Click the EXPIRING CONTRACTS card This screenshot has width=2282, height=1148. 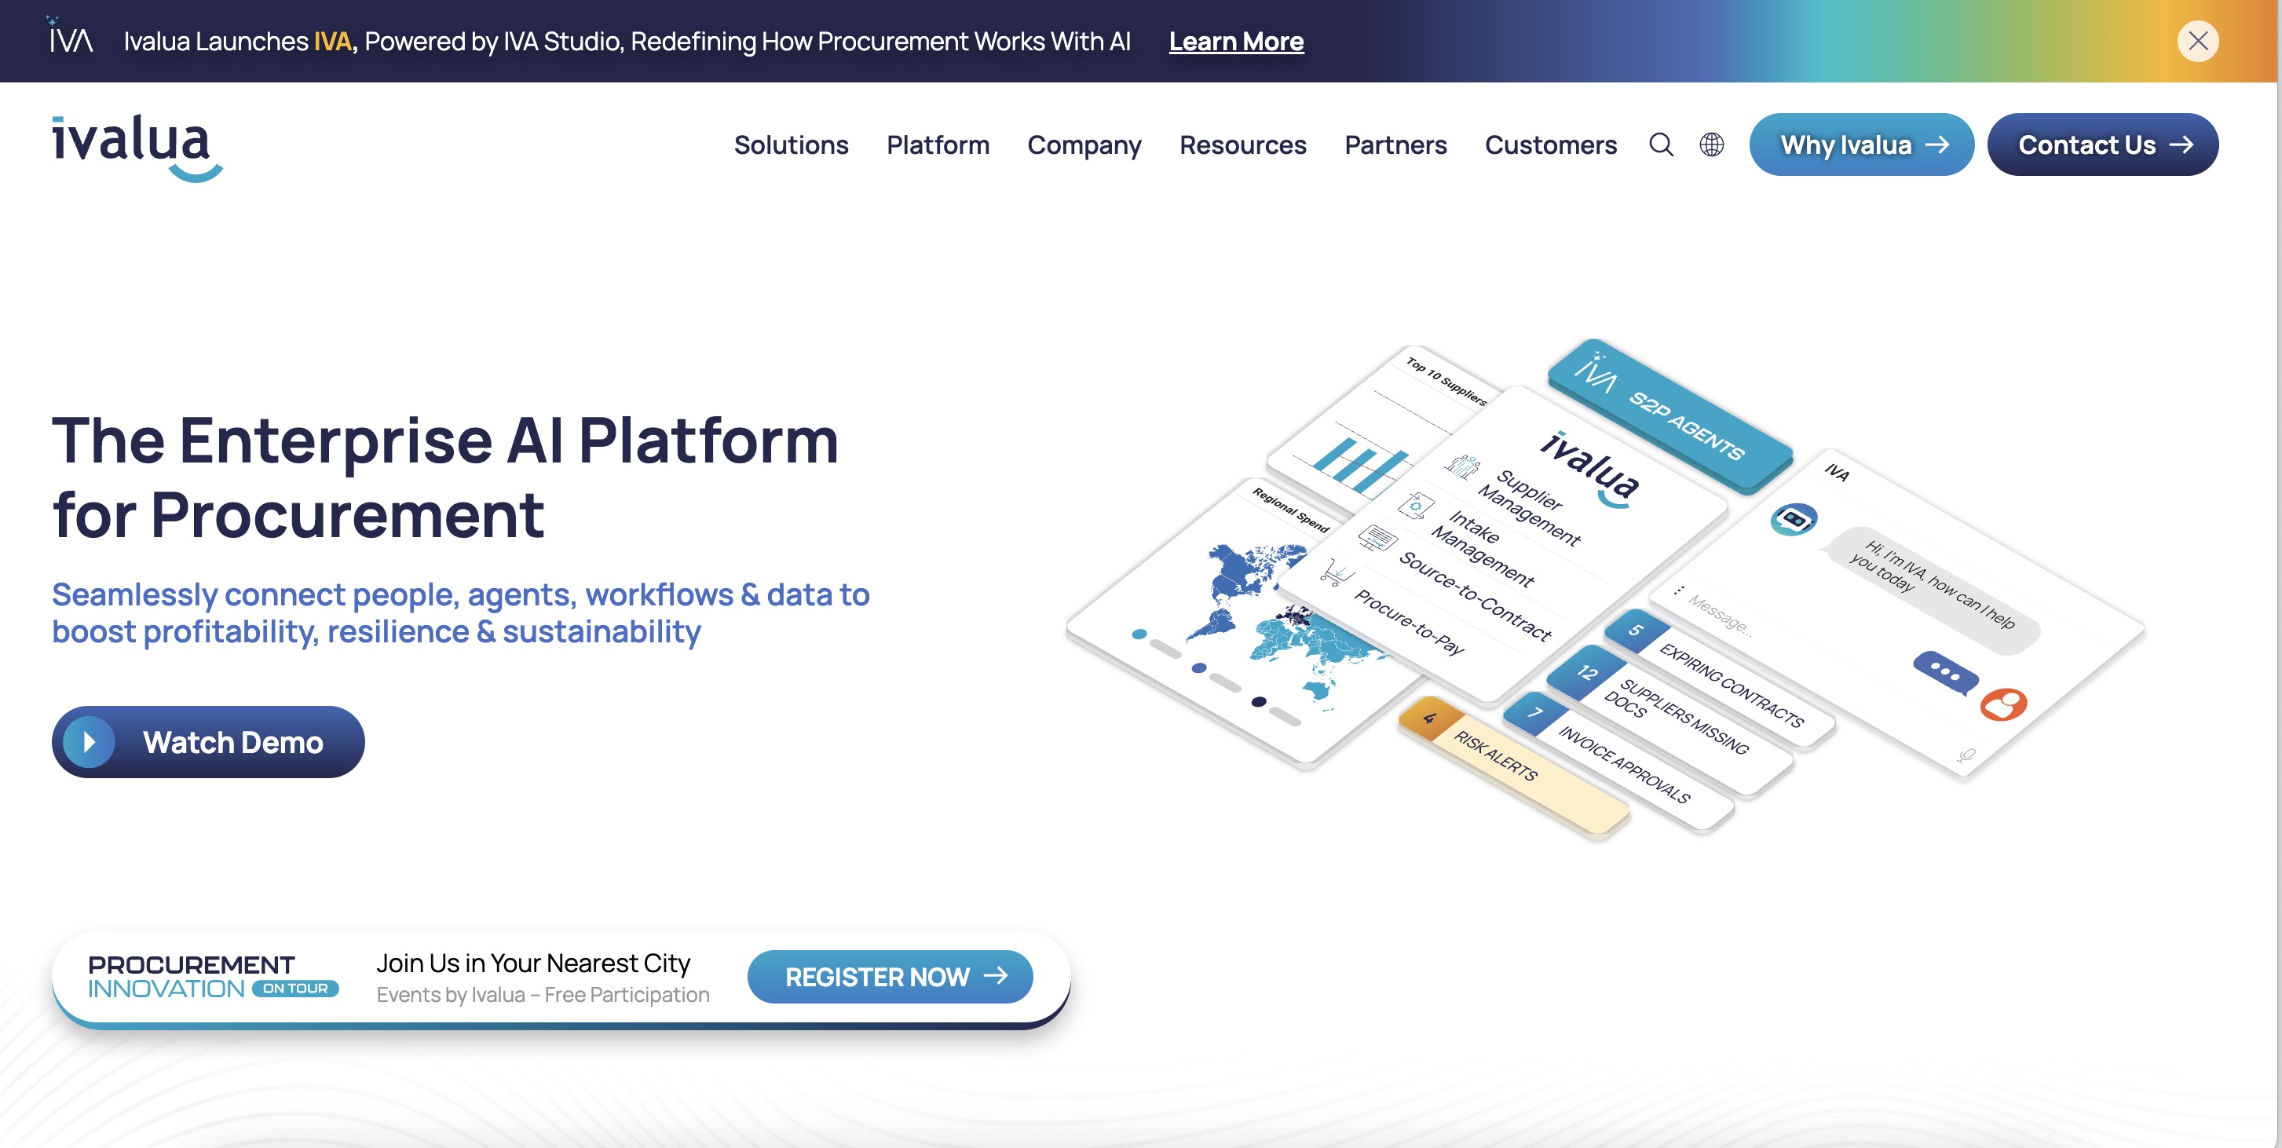tap(1721, 680)
